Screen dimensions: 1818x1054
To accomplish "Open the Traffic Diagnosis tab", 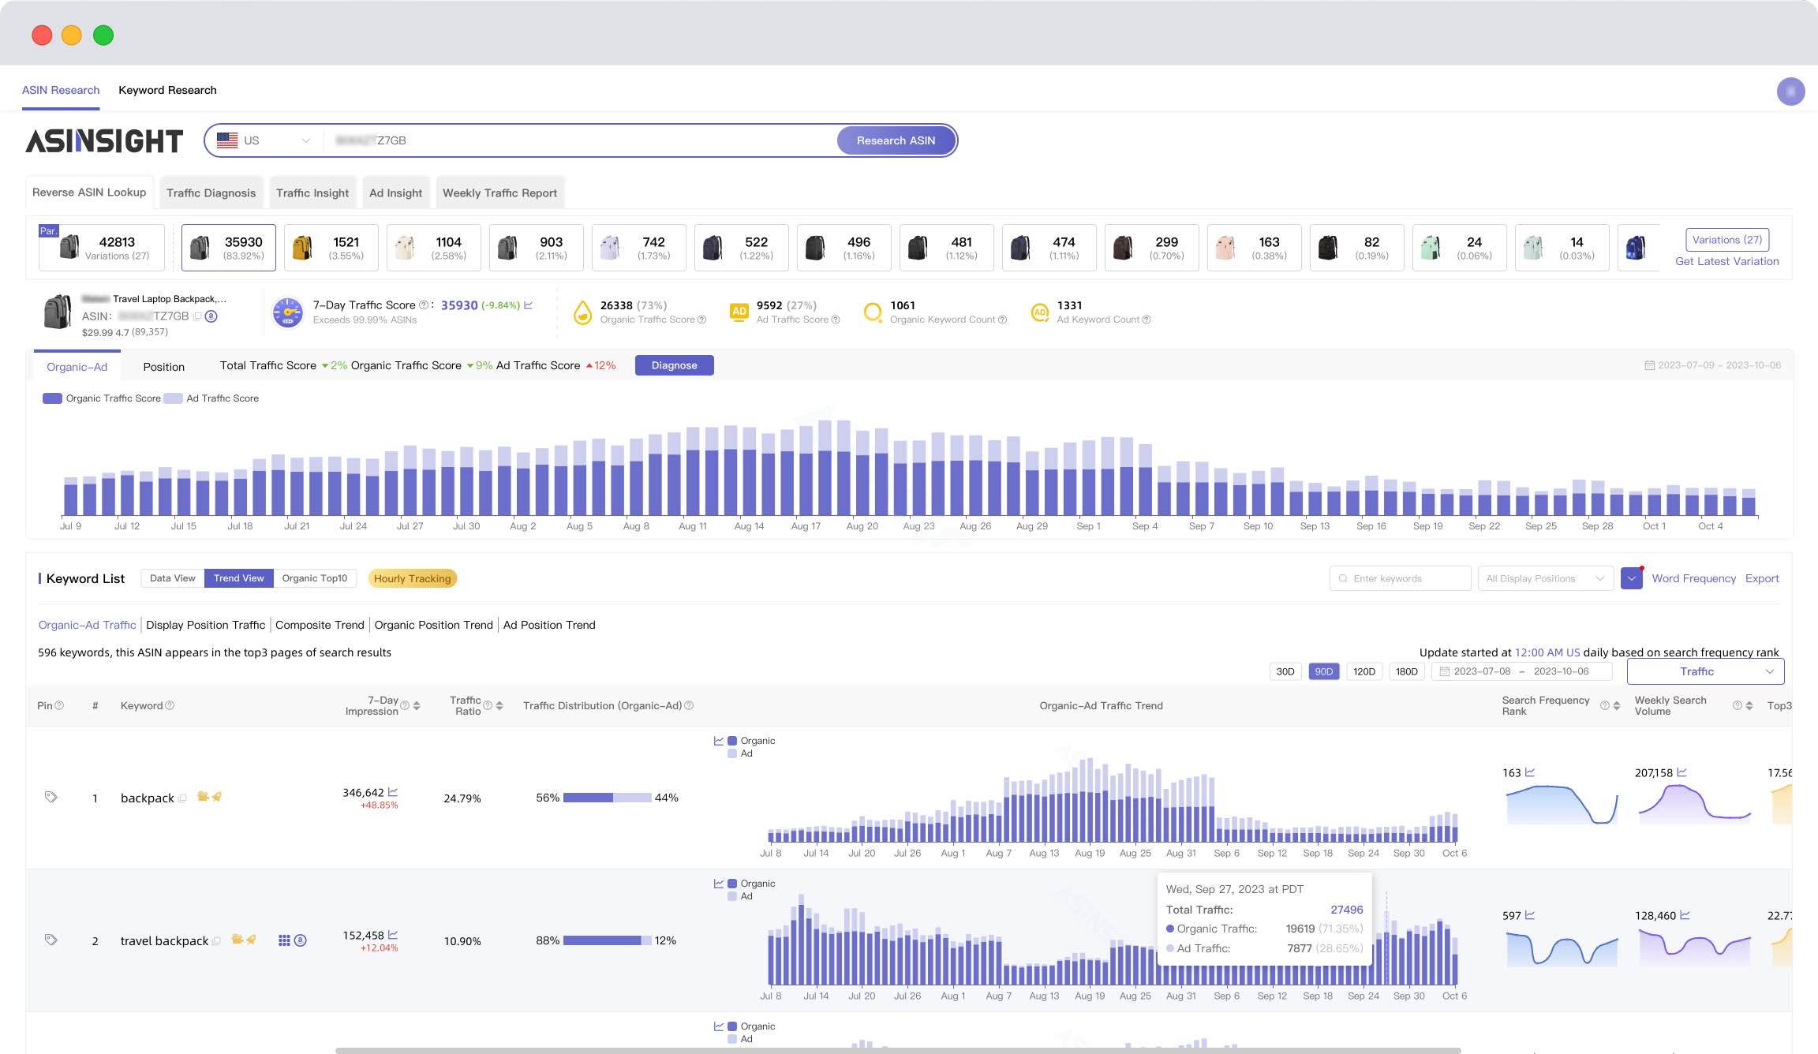I will (211, 192).
